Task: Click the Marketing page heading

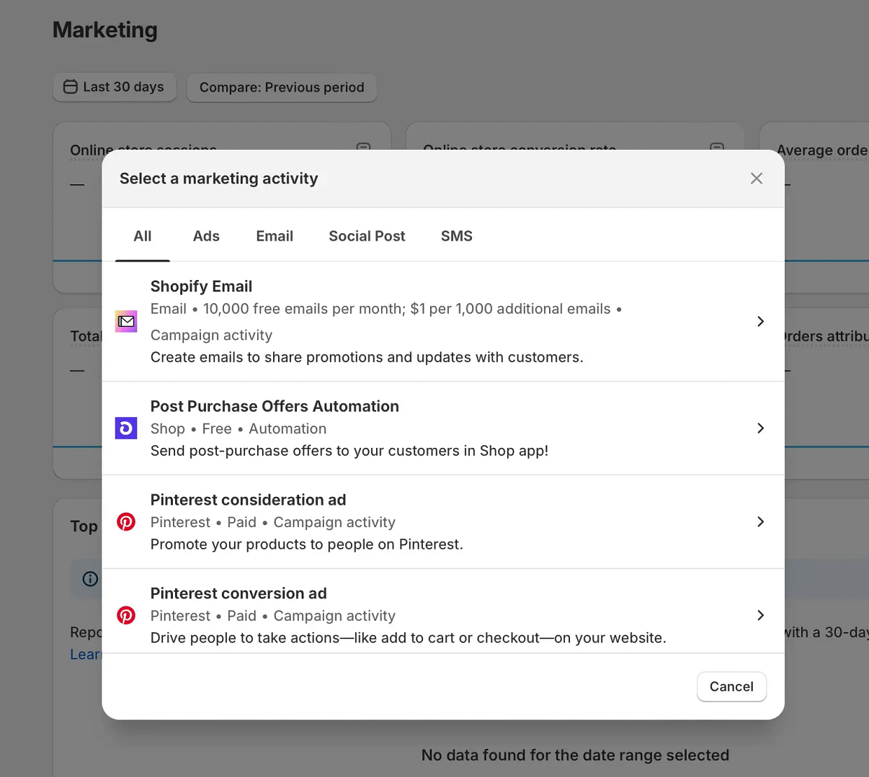Action: pyautogui.click(x=105, y=30)
